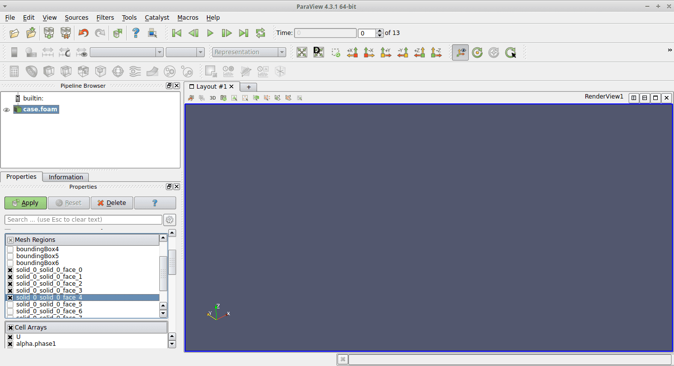674x366 pixels.
Task: Click the green Apply button
Action: (x=26, y=203)
